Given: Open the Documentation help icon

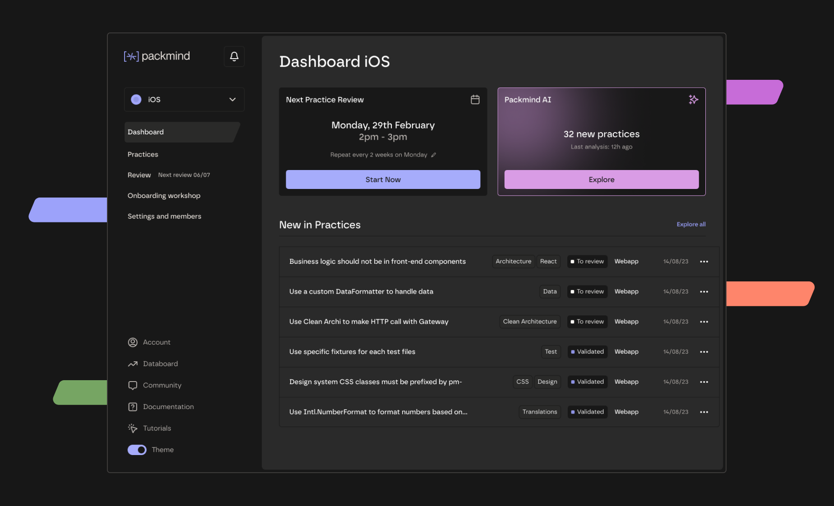Looking at the screenshot, I should 133,407.
